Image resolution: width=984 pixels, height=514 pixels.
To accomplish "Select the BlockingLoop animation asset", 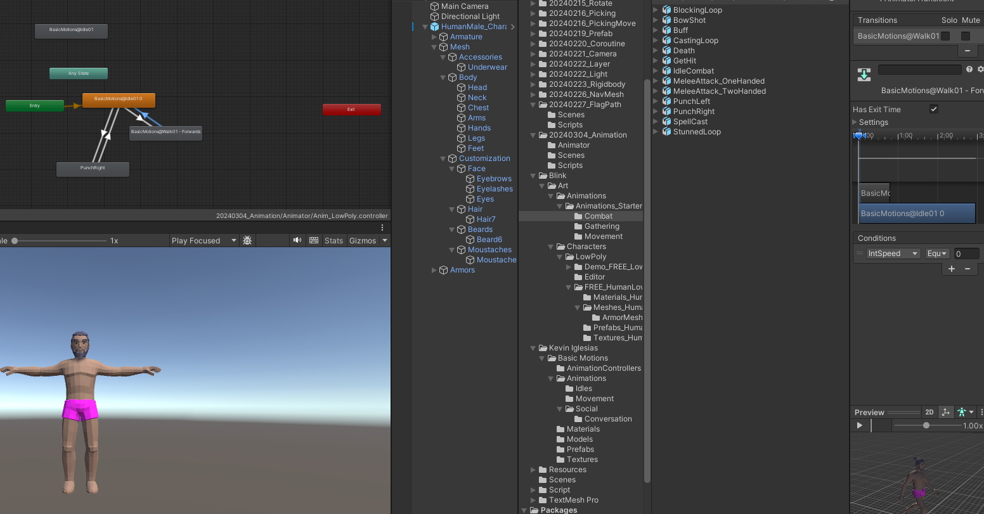I will [697, 10].
